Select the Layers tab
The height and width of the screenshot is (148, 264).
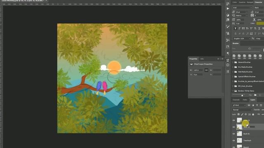pos(252,99)
